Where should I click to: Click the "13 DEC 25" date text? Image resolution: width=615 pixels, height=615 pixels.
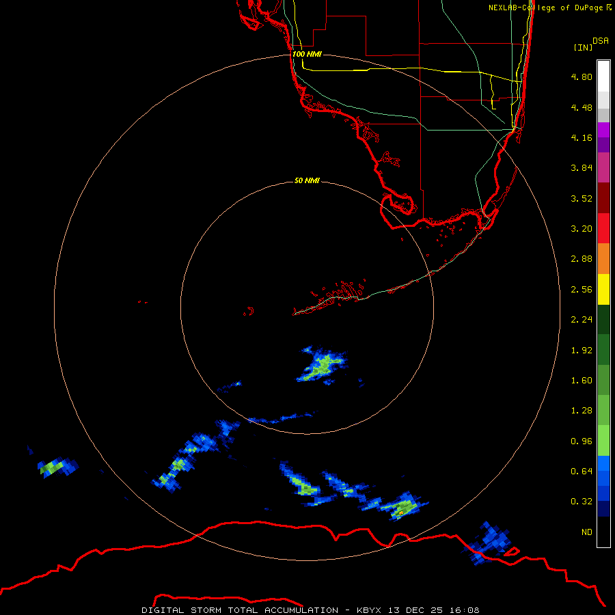(415, 610)
